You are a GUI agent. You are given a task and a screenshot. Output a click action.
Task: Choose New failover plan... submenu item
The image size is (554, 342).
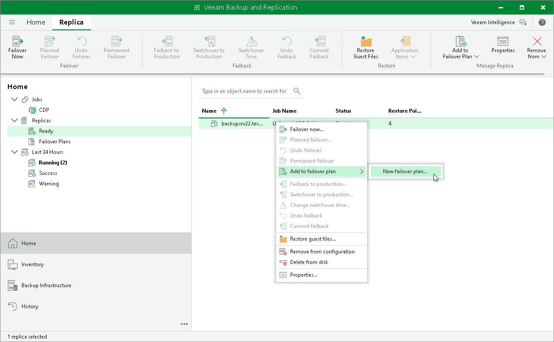(x=405, y=171)
